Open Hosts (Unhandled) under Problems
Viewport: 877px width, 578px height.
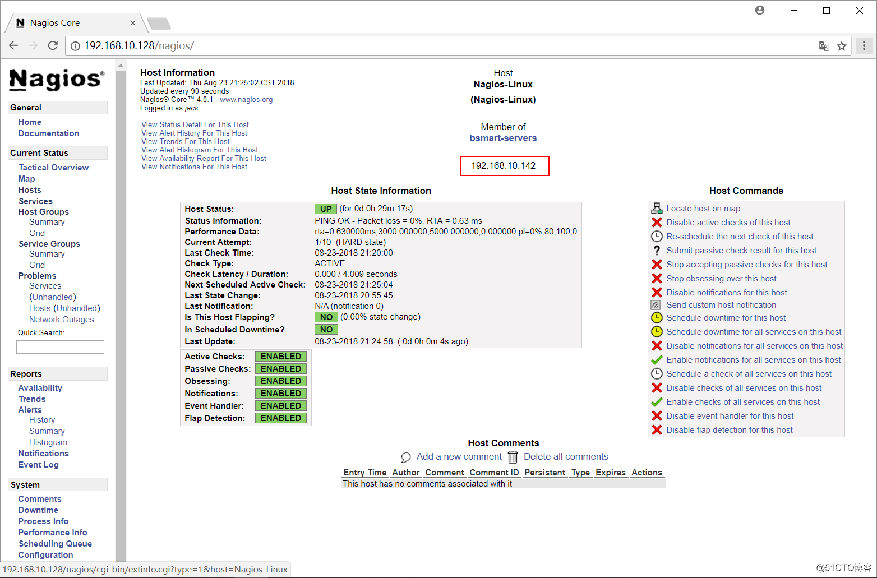(64, 308)
